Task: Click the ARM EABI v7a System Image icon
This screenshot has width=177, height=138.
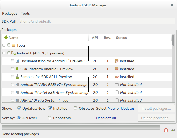Action: coord(17,100)
